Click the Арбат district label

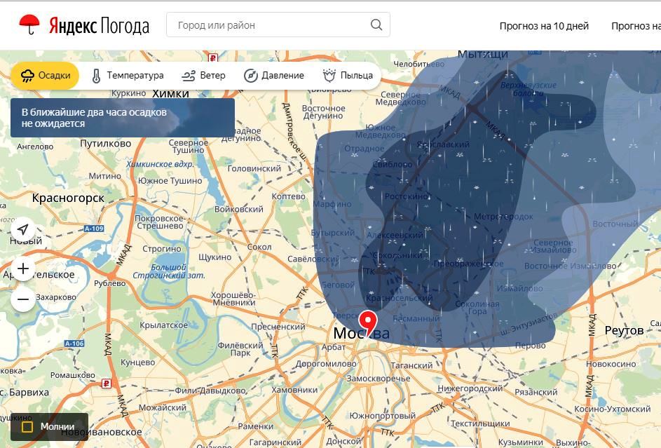pyautogui.click(x=334, y=347)
